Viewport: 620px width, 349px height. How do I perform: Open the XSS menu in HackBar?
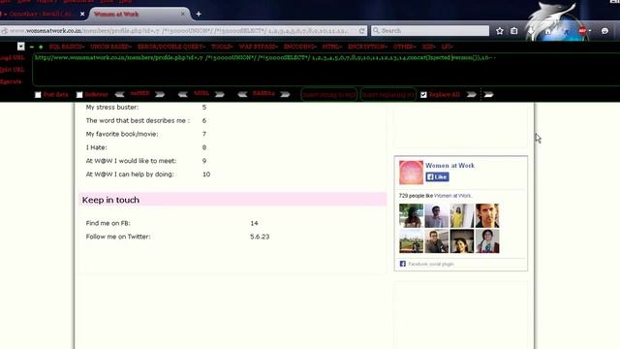(x=428, y=47)
